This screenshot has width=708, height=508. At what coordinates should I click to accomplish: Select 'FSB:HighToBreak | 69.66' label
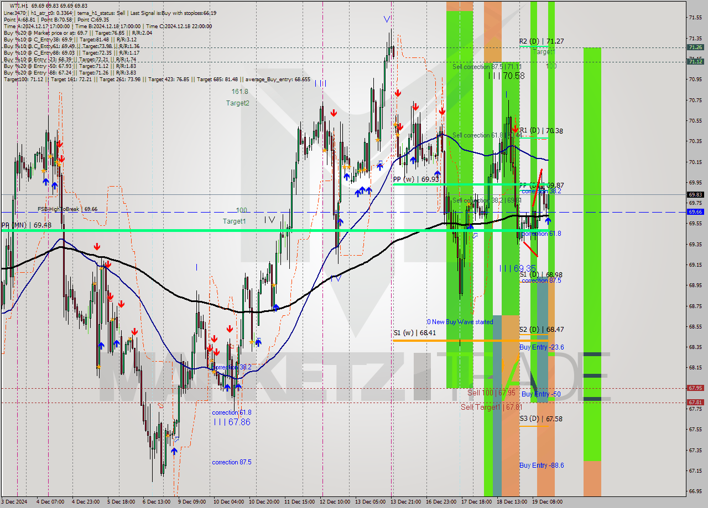pyautogui.click(x=67, y=209)
